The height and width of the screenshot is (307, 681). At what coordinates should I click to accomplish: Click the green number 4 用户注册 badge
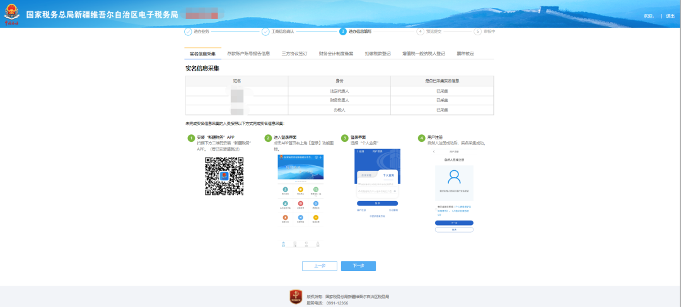pyautogui.click(x=422, y=137)
